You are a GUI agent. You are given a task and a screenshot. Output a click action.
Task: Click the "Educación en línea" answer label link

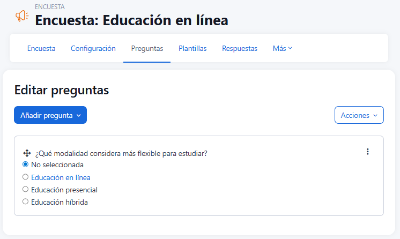pos(61,177)
